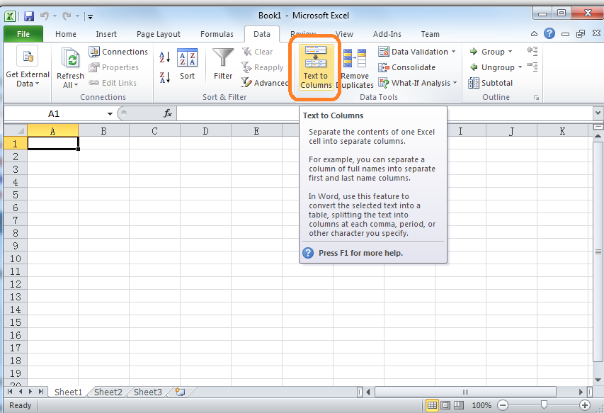Image resolution: width=604 pixels, height=413 pixels.
Task: Open the File tab
Action: click(x=23, y=34)
